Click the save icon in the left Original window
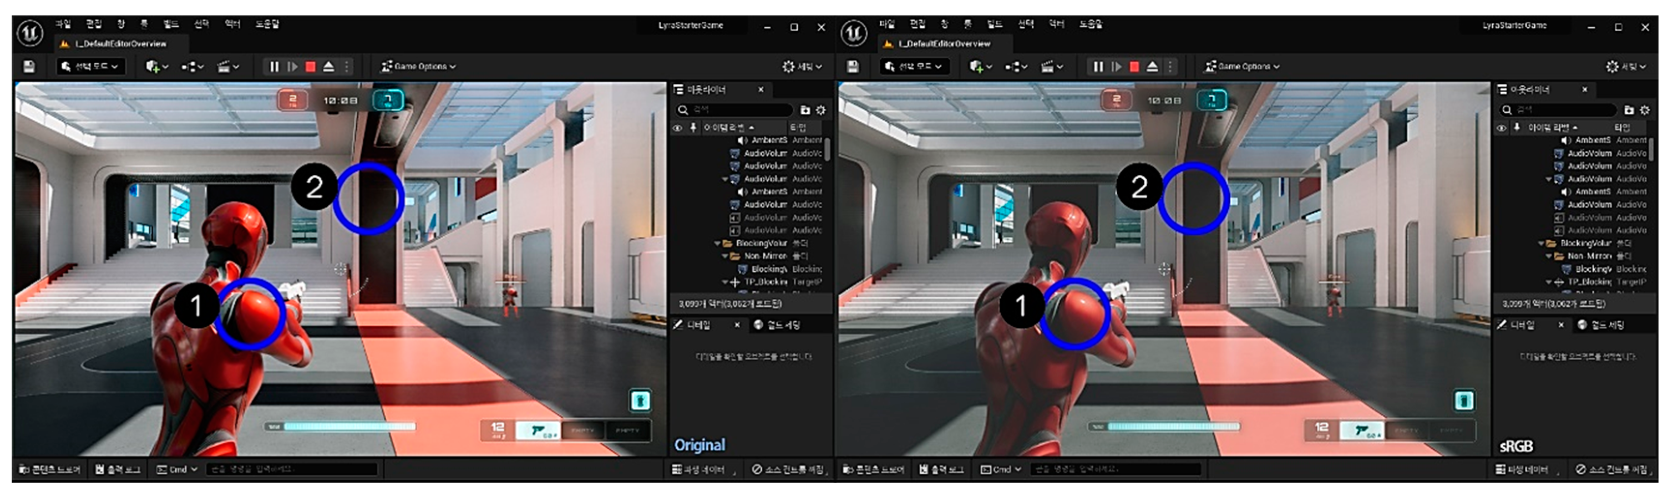The image size is (1672, 498). (29, 66)
